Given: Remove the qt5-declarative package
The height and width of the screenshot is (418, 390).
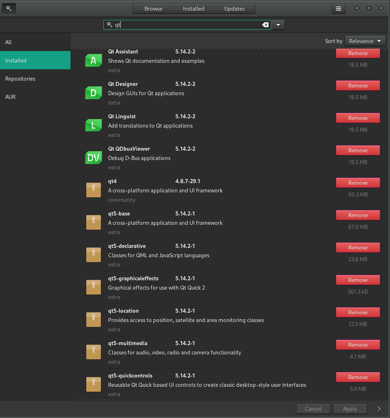Looking at the screenshot, I should click(x=358, y=247).
